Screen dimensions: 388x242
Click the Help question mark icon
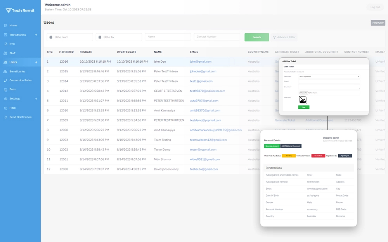pos(5,108)
